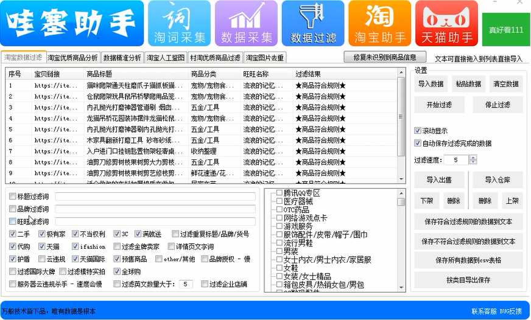531x320 pixels.
Task: Click the 导入出售 button
Action: click(x=439, y=180)
